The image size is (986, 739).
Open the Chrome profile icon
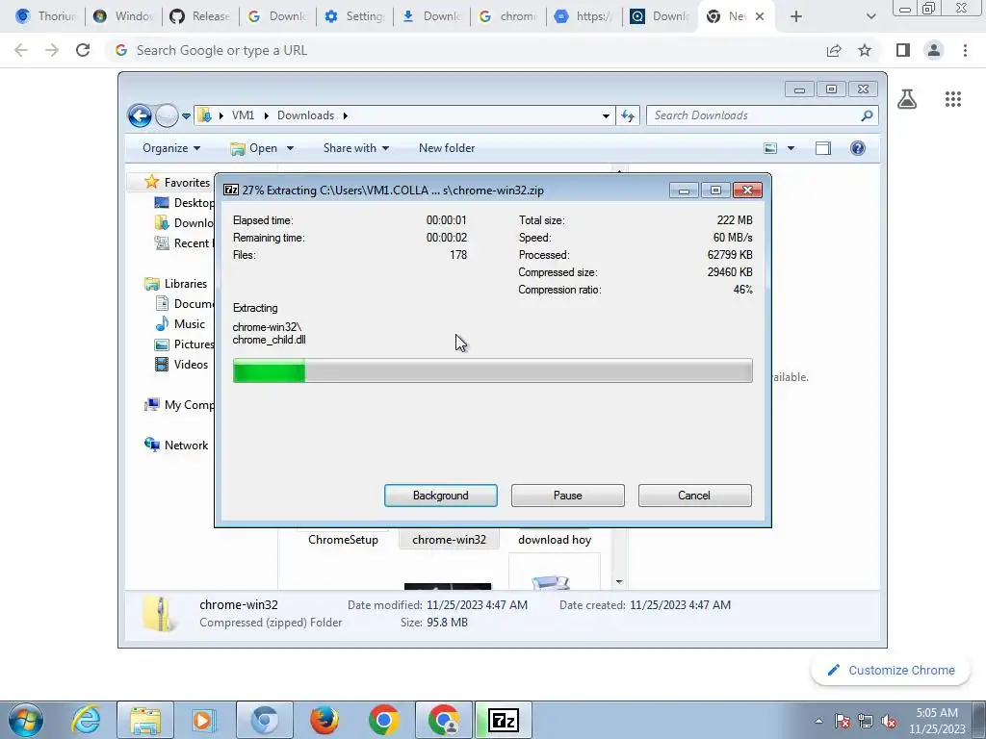click(x=934, y=50)
